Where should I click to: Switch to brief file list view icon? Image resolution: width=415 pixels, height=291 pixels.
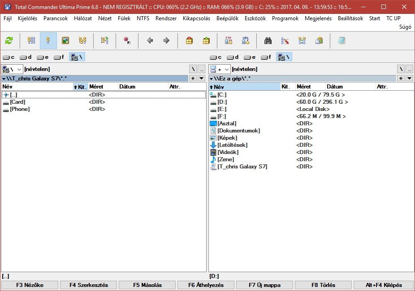pyautogui.click(x=31, y=40)
